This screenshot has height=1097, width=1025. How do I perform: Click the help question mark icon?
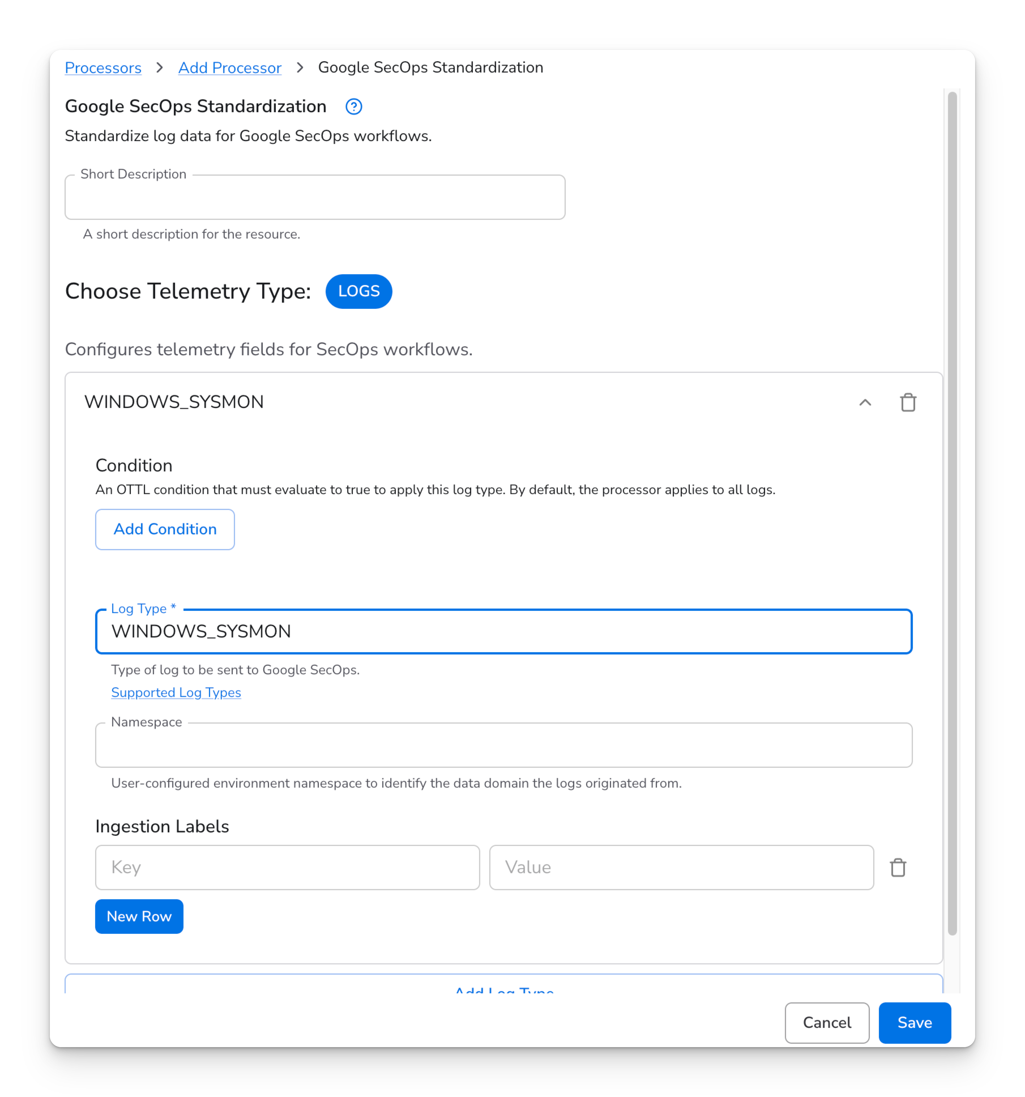[353, 107]
